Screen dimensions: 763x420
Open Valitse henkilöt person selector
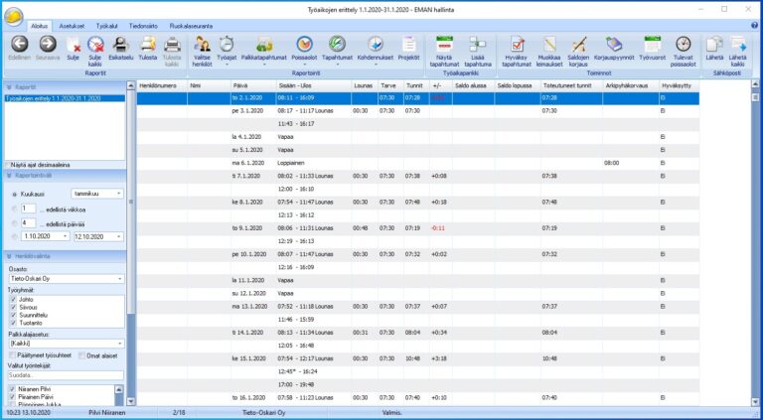pyautogui.click(x=202, y=47)
